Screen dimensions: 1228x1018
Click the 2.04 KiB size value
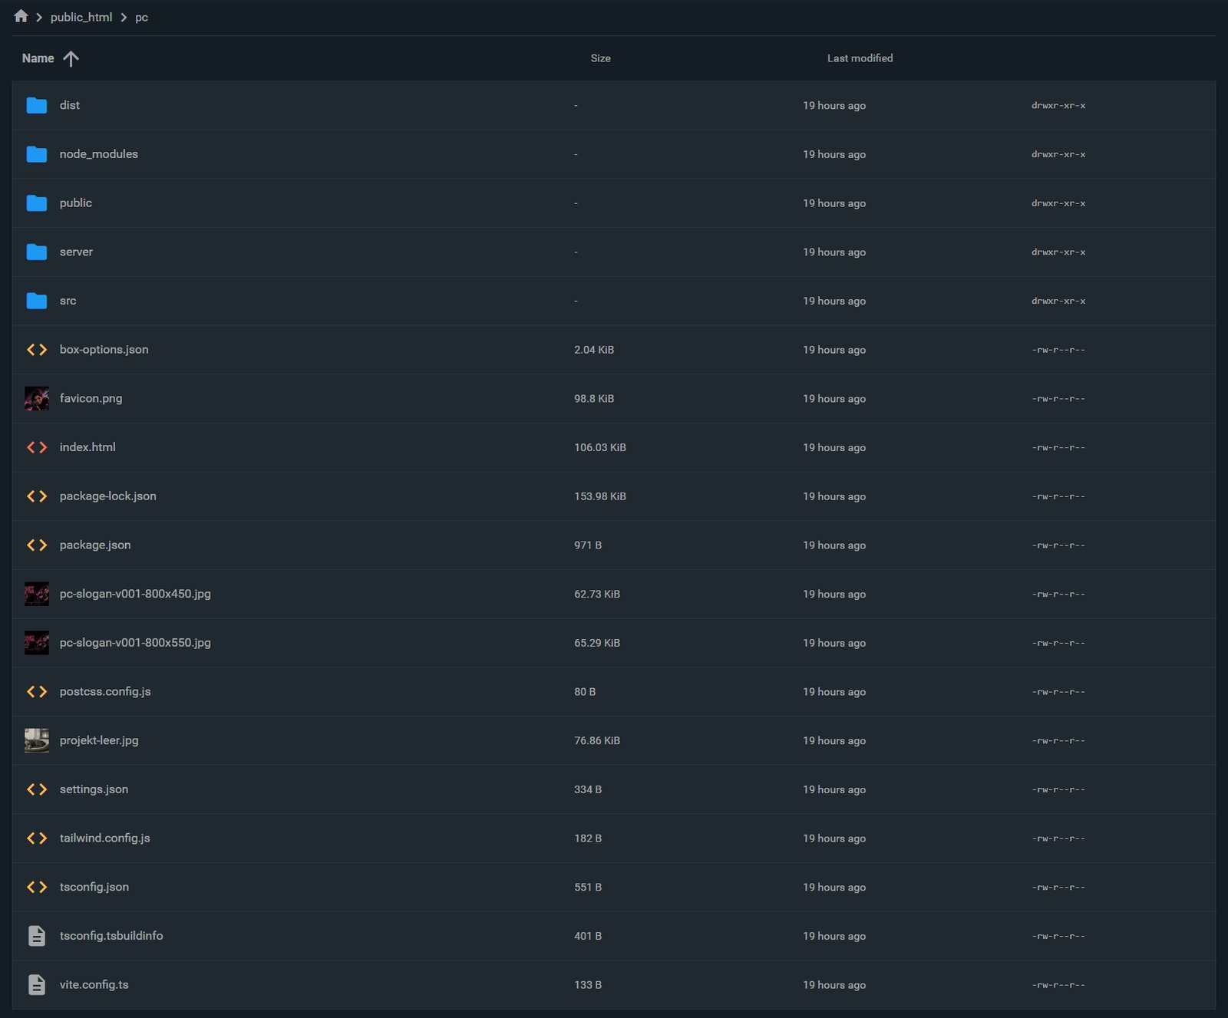tap(594, 350)
